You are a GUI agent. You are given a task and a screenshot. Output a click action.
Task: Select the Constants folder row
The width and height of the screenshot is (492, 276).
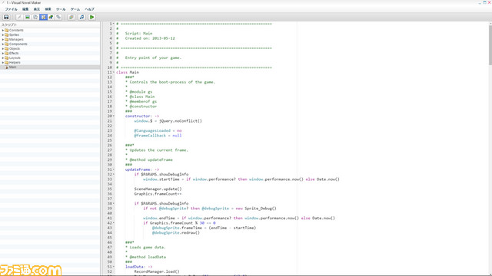50,31
